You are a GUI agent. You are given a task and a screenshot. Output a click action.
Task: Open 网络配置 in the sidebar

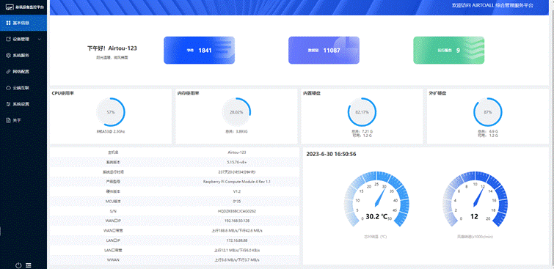pos(23,72)
